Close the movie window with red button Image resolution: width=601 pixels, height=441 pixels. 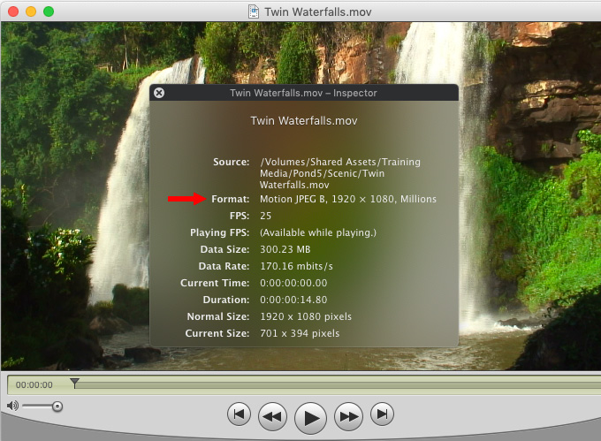pyautogui.click(x=13, y=11)
